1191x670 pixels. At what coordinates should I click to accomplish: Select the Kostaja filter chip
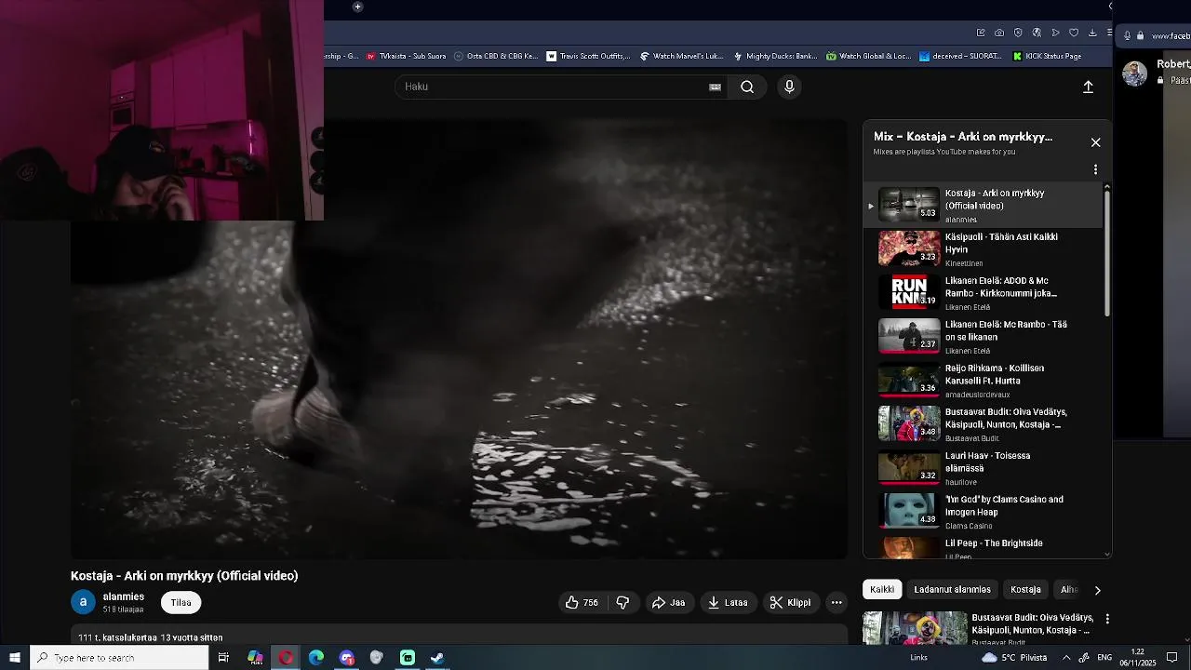(x=1025, y=589)
